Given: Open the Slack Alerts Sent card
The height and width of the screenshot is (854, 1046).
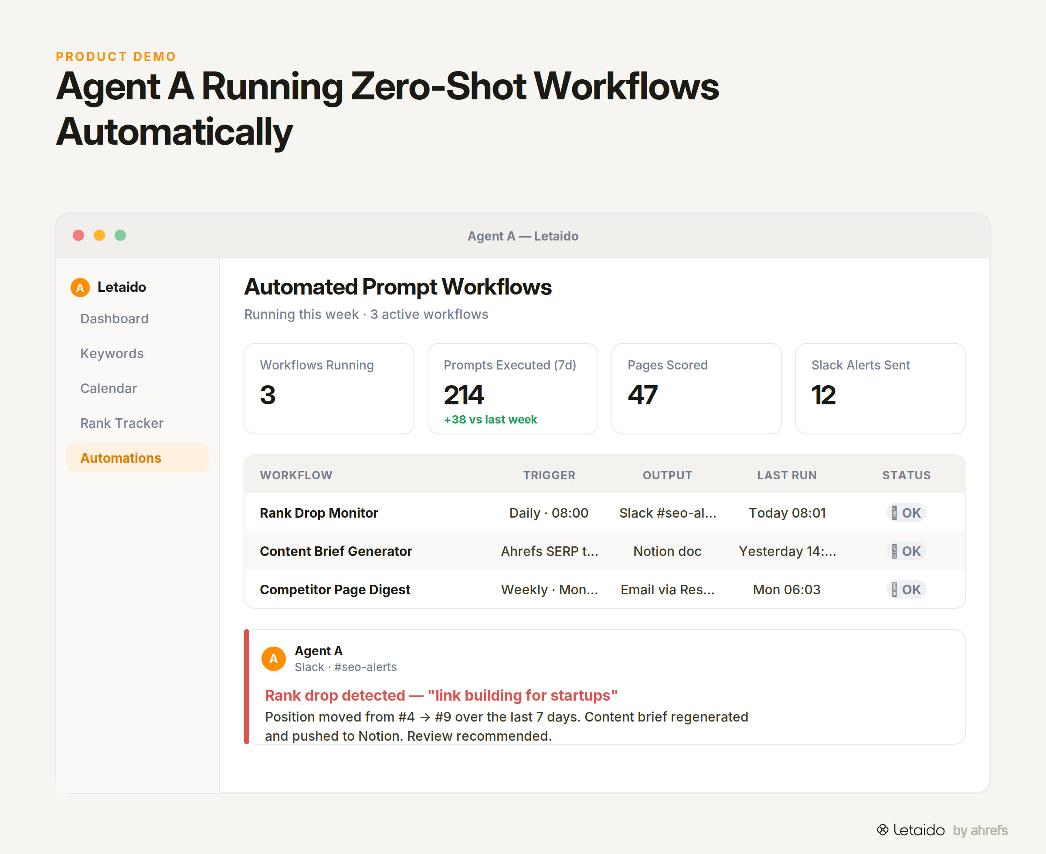Looking at the screenshot, I should point(881,389).
